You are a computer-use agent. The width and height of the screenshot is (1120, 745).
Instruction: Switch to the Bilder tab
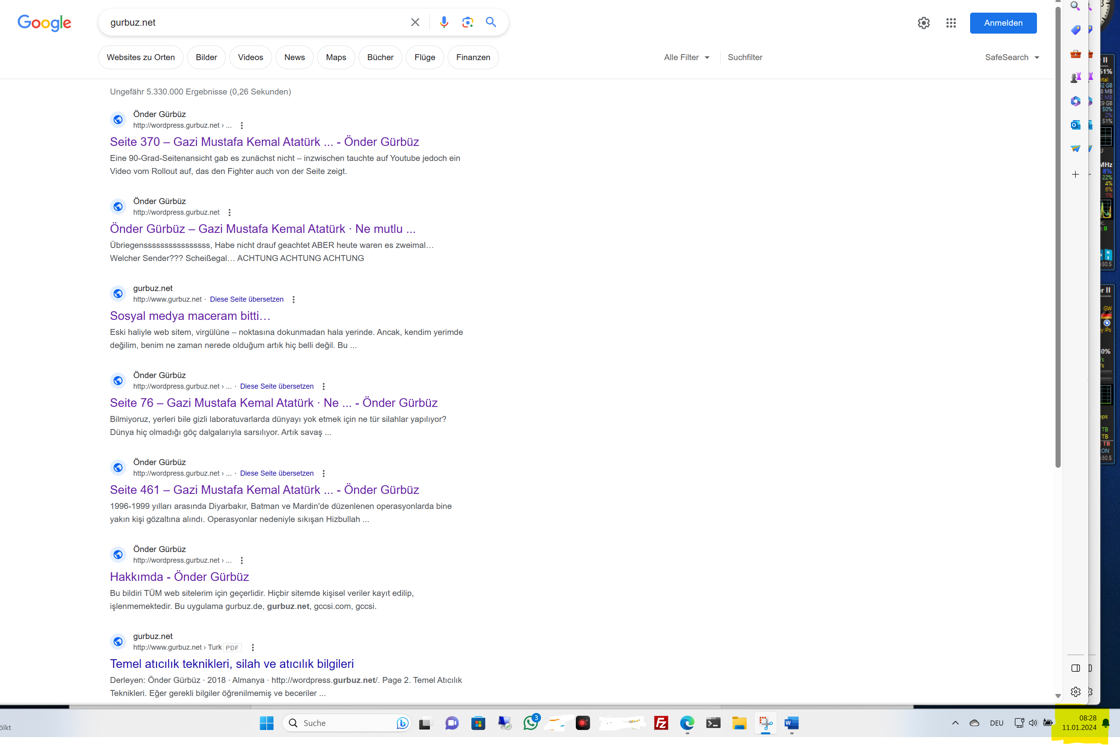click(x=206, y=57)
